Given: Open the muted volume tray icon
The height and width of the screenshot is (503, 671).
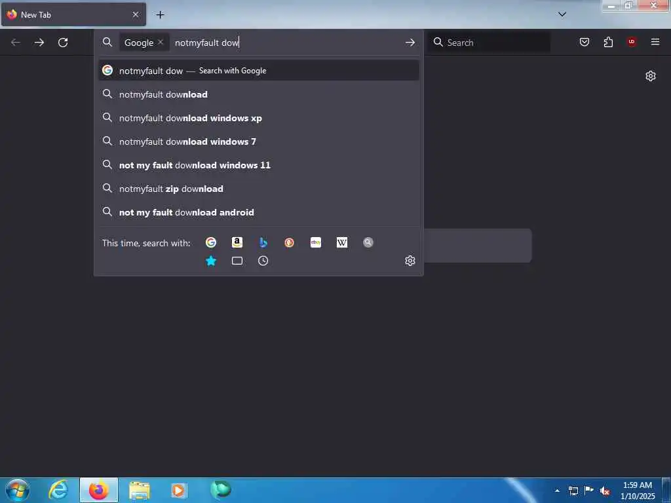Looking at the screenshot, I should tap(605, 491).
